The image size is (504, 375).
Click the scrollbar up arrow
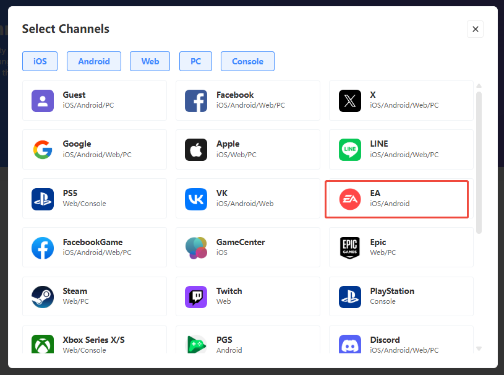click(x=479, y=86)
